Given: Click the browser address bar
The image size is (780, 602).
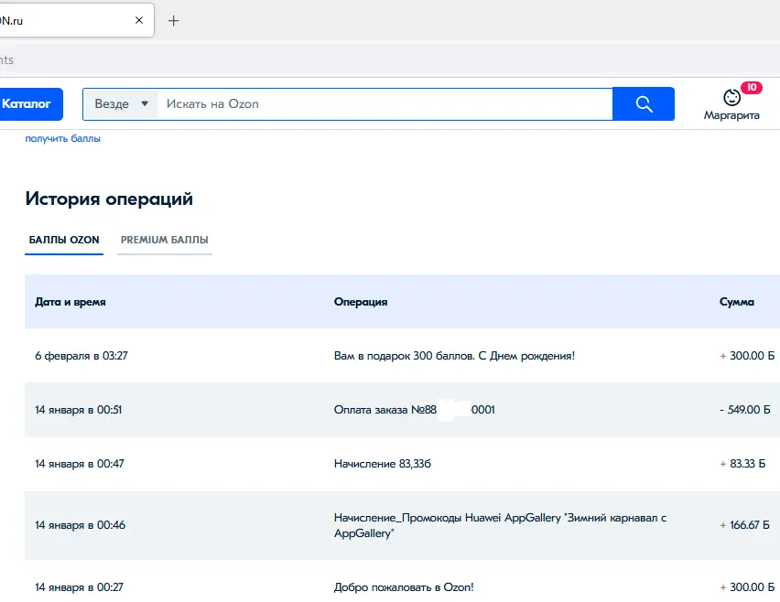Looking at the screenshot, I should (390, 60).
